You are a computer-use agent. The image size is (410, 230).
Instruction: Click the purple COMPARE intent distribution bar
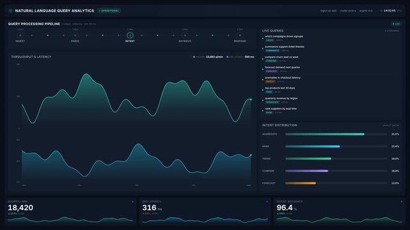(x=307, y=171)
